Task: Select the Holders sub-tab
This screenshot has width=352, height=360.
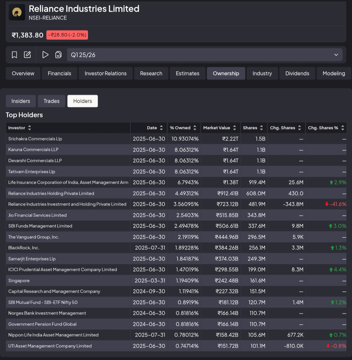Action: coord(82,101)
